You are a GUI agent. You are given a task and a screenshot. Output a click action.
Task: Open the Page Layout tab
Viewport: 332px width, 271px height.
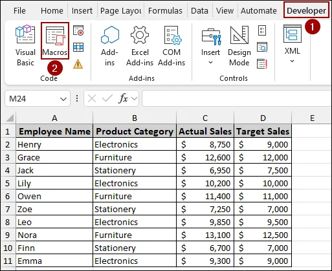[x=121, y=10]
